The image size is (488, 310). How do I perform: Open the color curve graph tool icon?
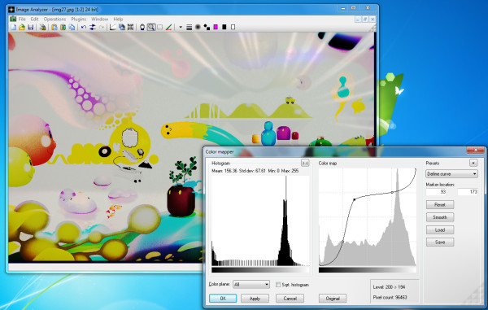(113, 27)
